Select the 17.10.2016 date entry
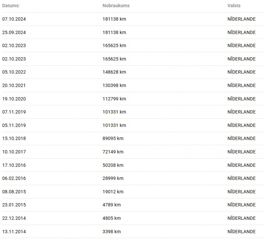This screenshot has width=264, height=244. [x=14, y=165]
